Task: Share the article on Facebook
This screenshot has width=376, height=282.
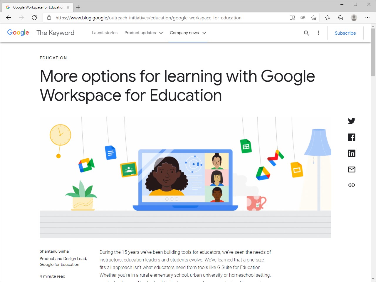Action: [x=351, y=137]
